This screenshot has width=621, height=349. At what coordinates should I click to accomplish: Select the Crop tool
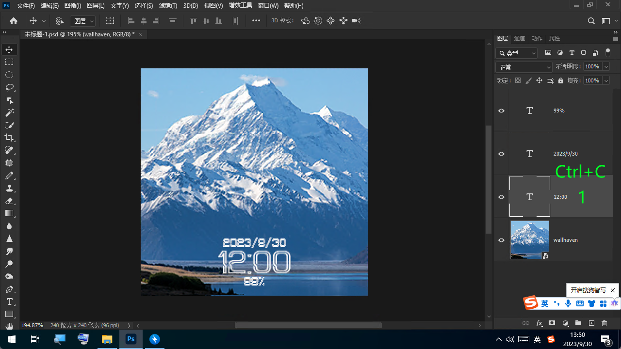[9, 138]
